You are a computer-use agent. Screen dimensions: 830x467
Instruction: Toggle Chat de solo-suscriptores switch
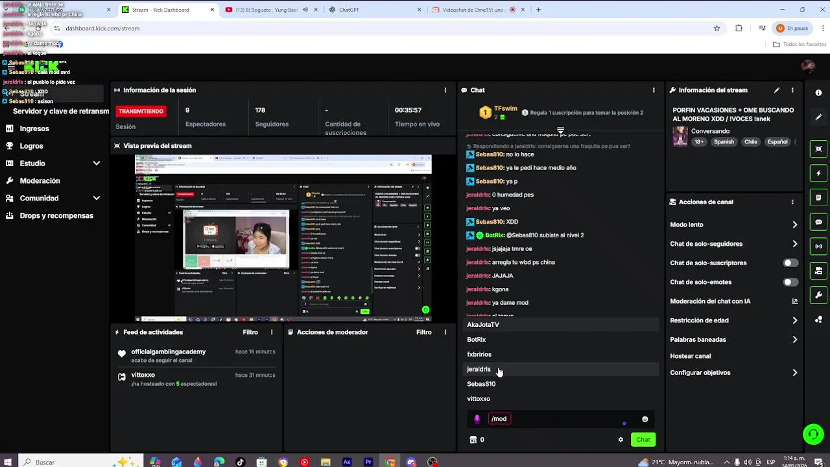pos(790,263)
